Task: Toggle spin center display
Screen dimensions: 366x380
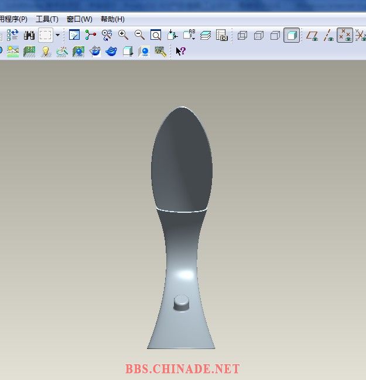Action: click(x=90, y=35)
